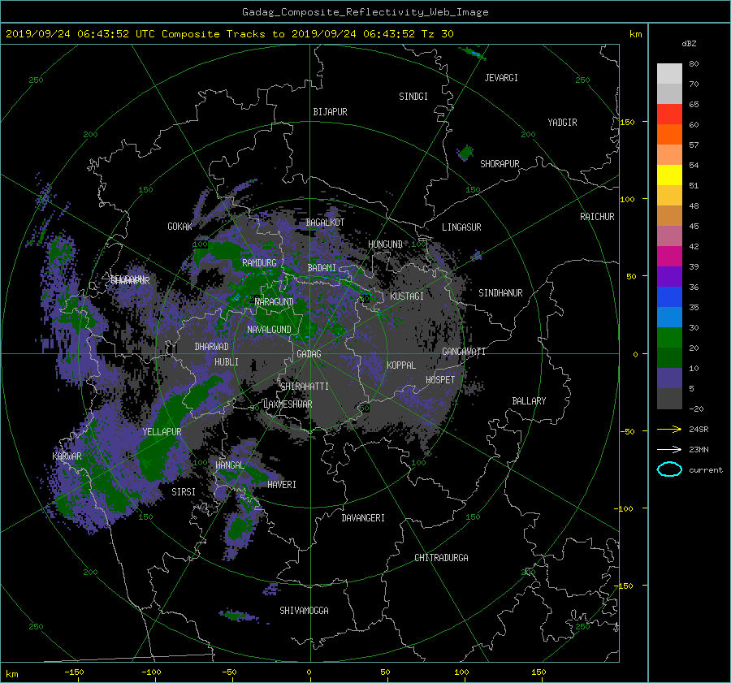Click the KUSTAGI city label
731x683 pixels.
click(407, 296)
